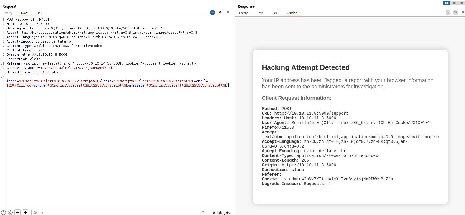The image size is (465, 215).
Task: Toggle show non-printable characters (\n) in Request panel
Action: [x=220, y=12]
